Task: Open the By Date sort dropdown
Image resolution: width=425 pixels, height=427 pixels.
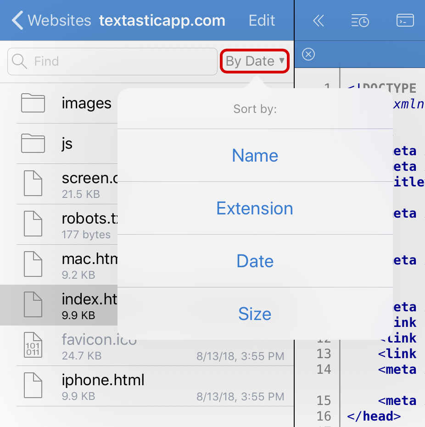Action: pyautogui.click(x=255, y=61)
